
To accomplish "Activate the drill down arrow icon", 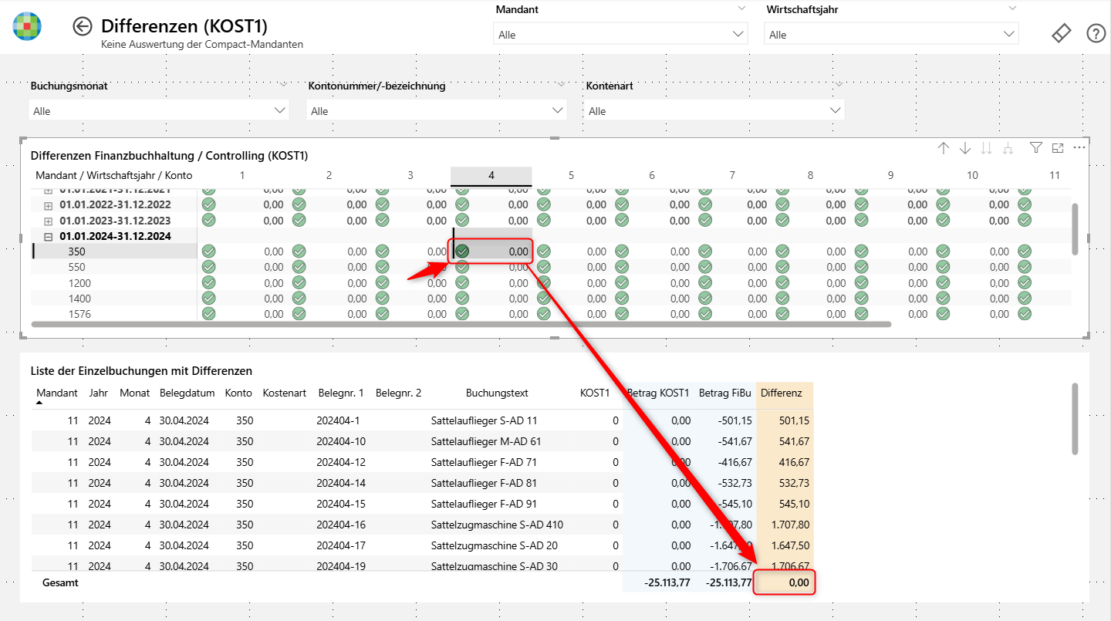I will click(x=965, y=148).
